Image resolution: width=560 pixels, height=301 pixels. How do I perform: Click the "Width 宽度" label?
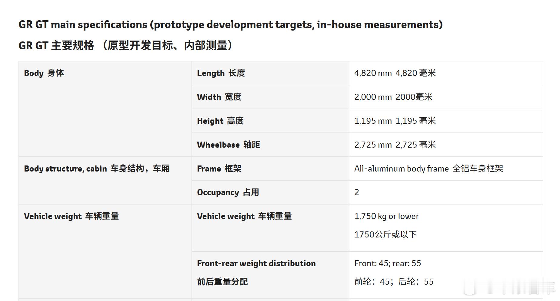pyautogui.click(x=219, y=97)
